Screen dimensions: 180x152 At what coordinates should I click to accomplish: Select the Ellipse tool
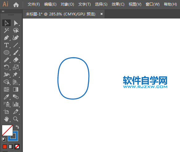(x=6, y=52)
